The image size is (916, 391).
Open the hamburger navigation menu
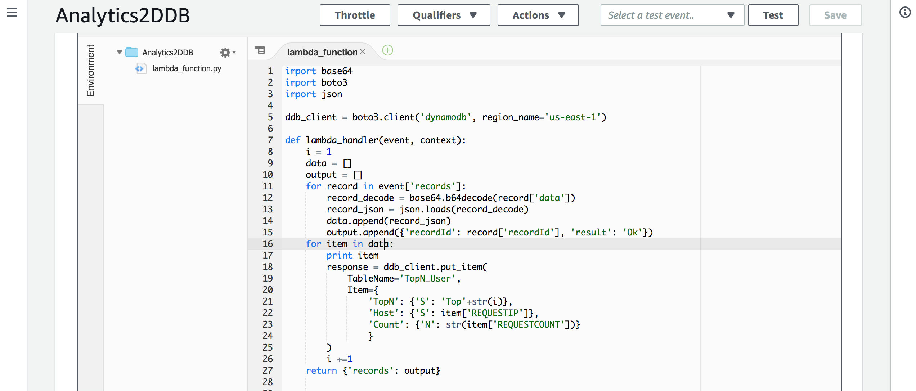click(12, 13)
